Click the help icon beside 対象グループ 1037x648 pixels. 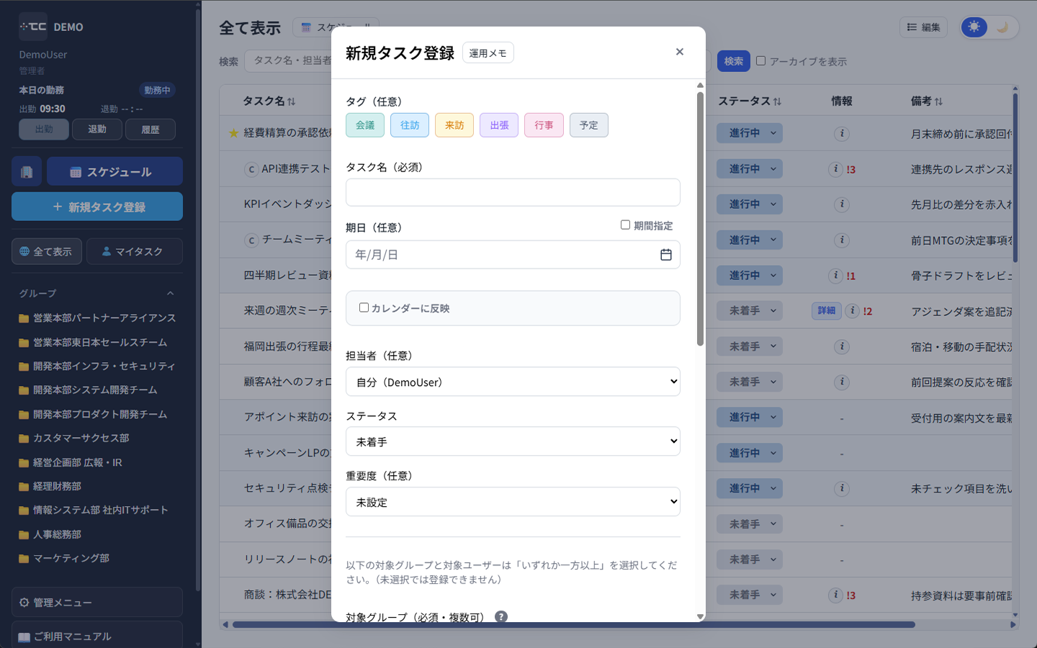click(501, 616)
